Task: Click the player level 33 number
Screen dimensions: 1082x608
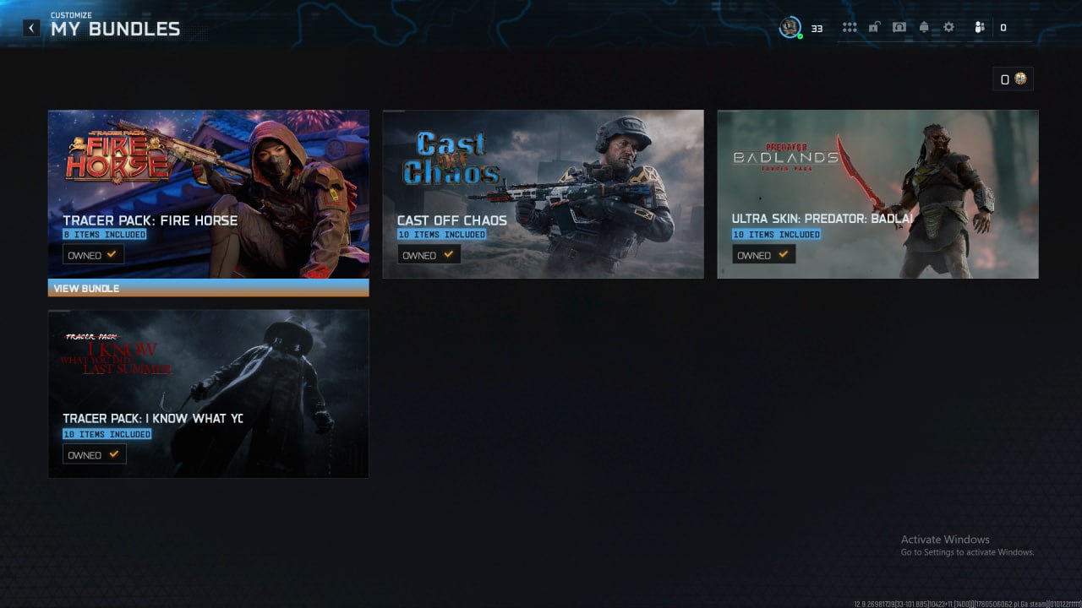Action: [x=817, y=29]
